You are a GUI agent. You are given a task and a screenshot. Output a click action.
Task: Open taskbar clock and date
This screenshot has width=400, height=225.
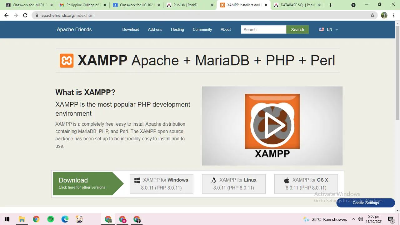pos(374,219)
